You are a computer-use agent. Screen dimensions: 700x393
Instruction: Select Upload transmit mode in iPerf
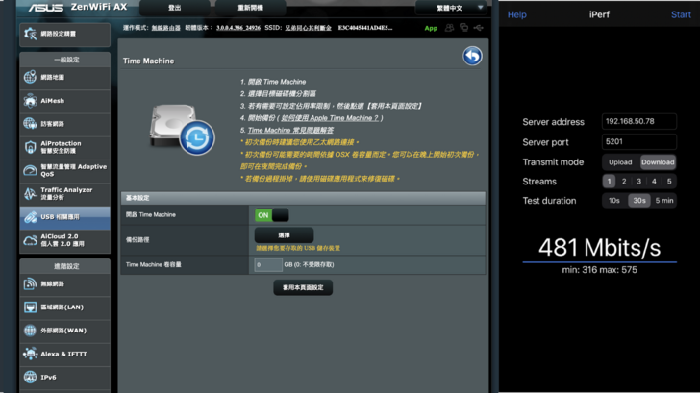pyautogui.click(x=620, y=162)
